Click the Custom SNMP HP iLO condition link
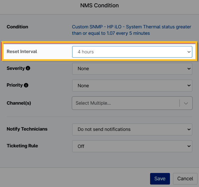This screenshot has width=199, height=187. click(131, 30)
